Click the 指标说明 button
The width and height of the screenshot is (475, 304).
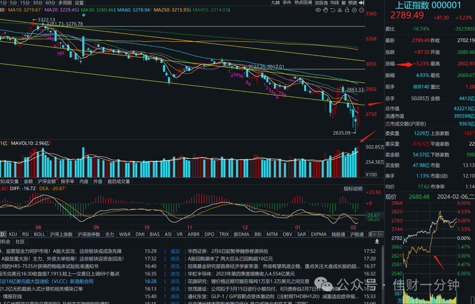coord(353,189)
